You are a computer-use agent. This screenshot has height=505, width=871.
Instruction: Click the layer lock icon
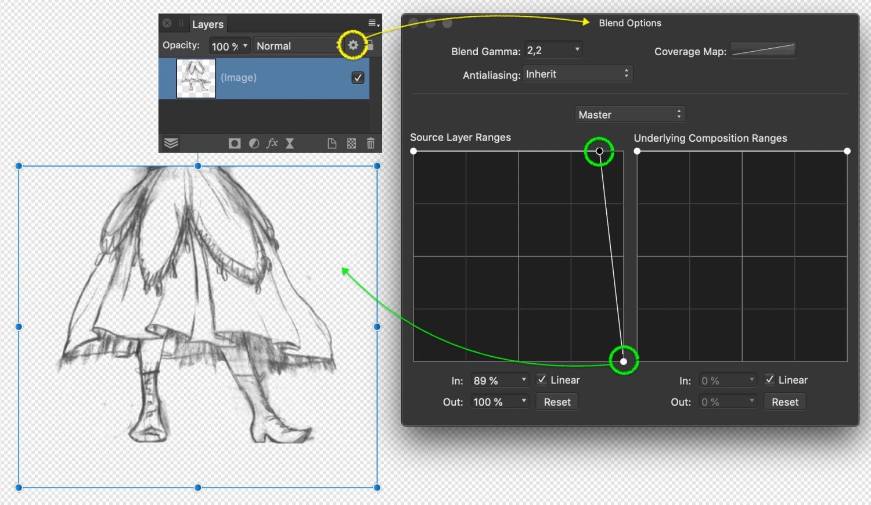[x=370, y=45]
